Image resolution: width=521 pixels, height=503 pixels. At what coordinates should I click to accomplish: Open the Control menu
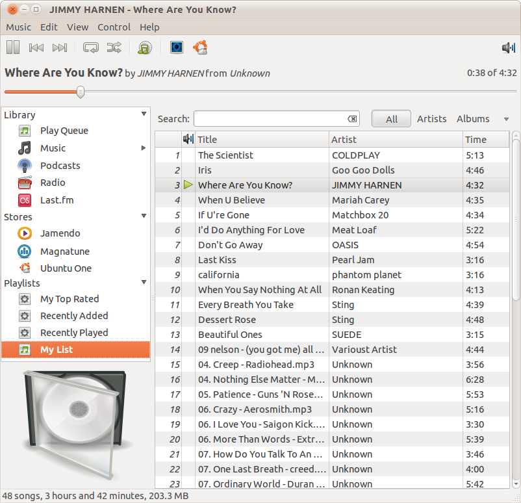pos(114,27)
